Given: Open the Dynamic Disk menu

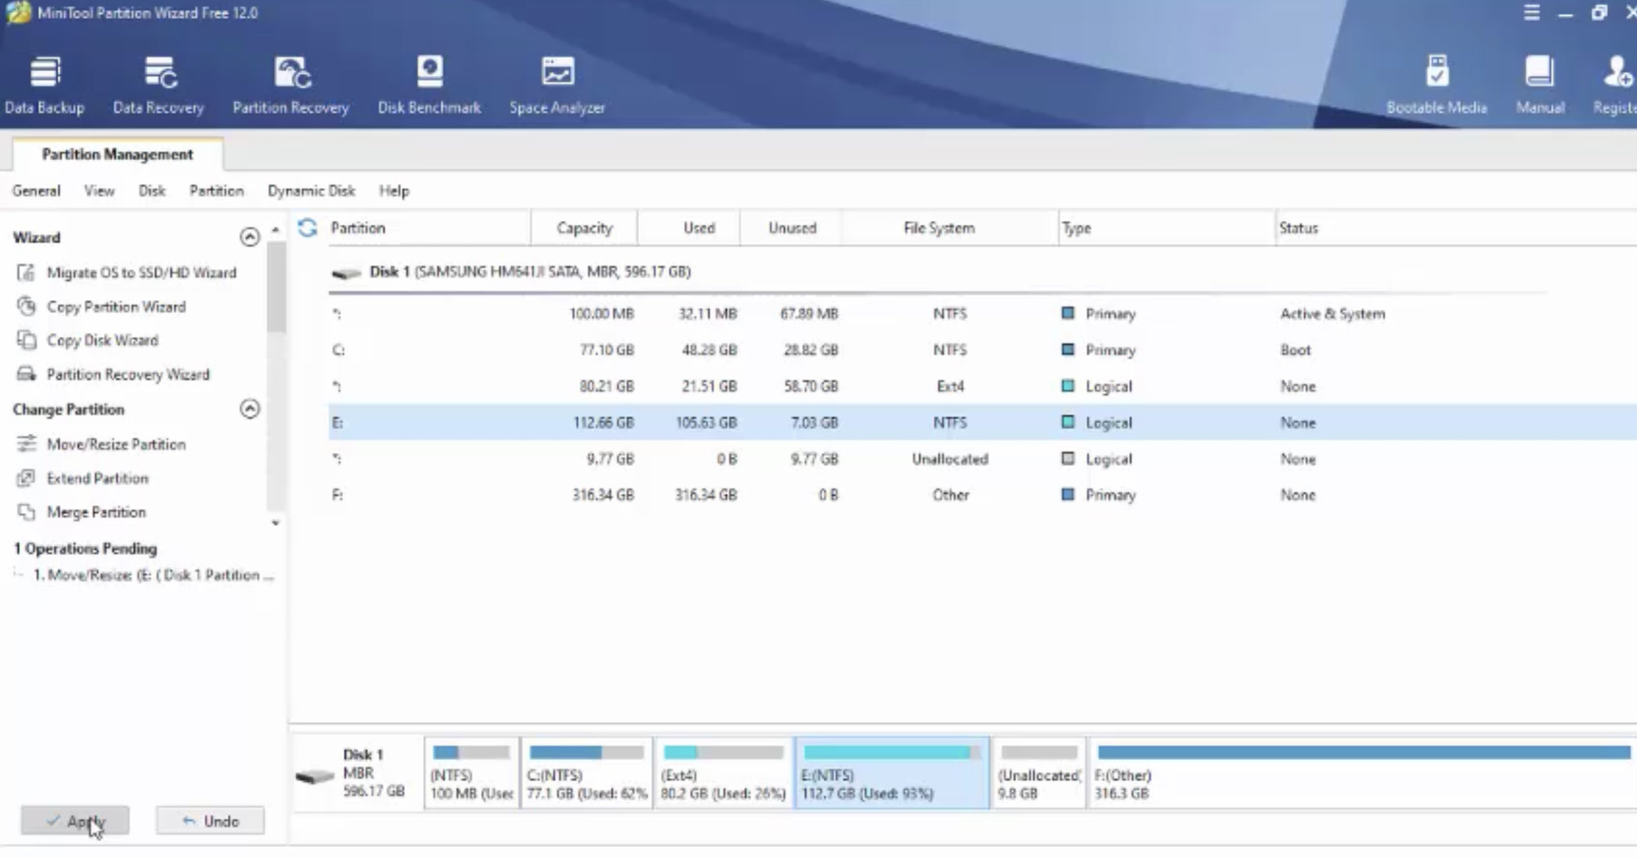Looking at the screenshot, I should pos(311,191).
